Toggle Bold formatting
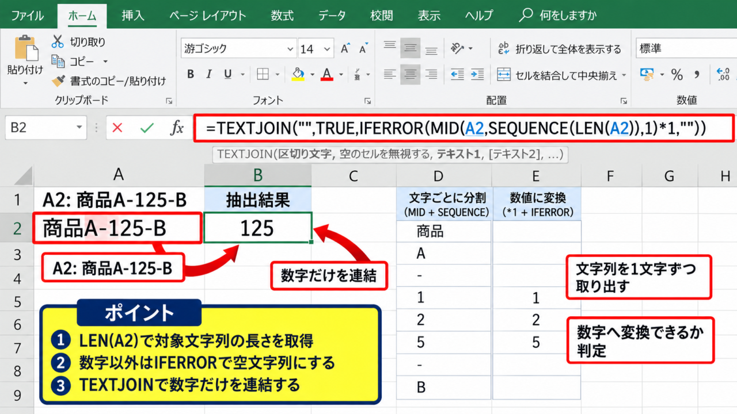This screenshot has width=737, height=414. [191, 74]
